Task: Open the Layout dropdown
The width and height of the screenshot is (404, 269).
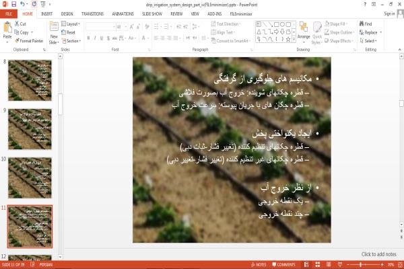Action: point(71,24)
